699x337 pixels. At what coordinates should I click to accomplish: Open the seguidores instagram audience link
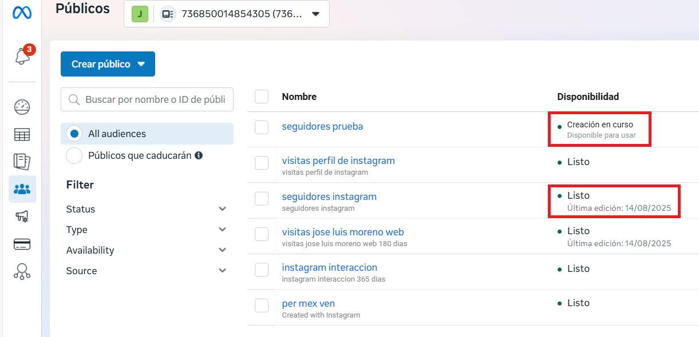[x=329, y=196]
